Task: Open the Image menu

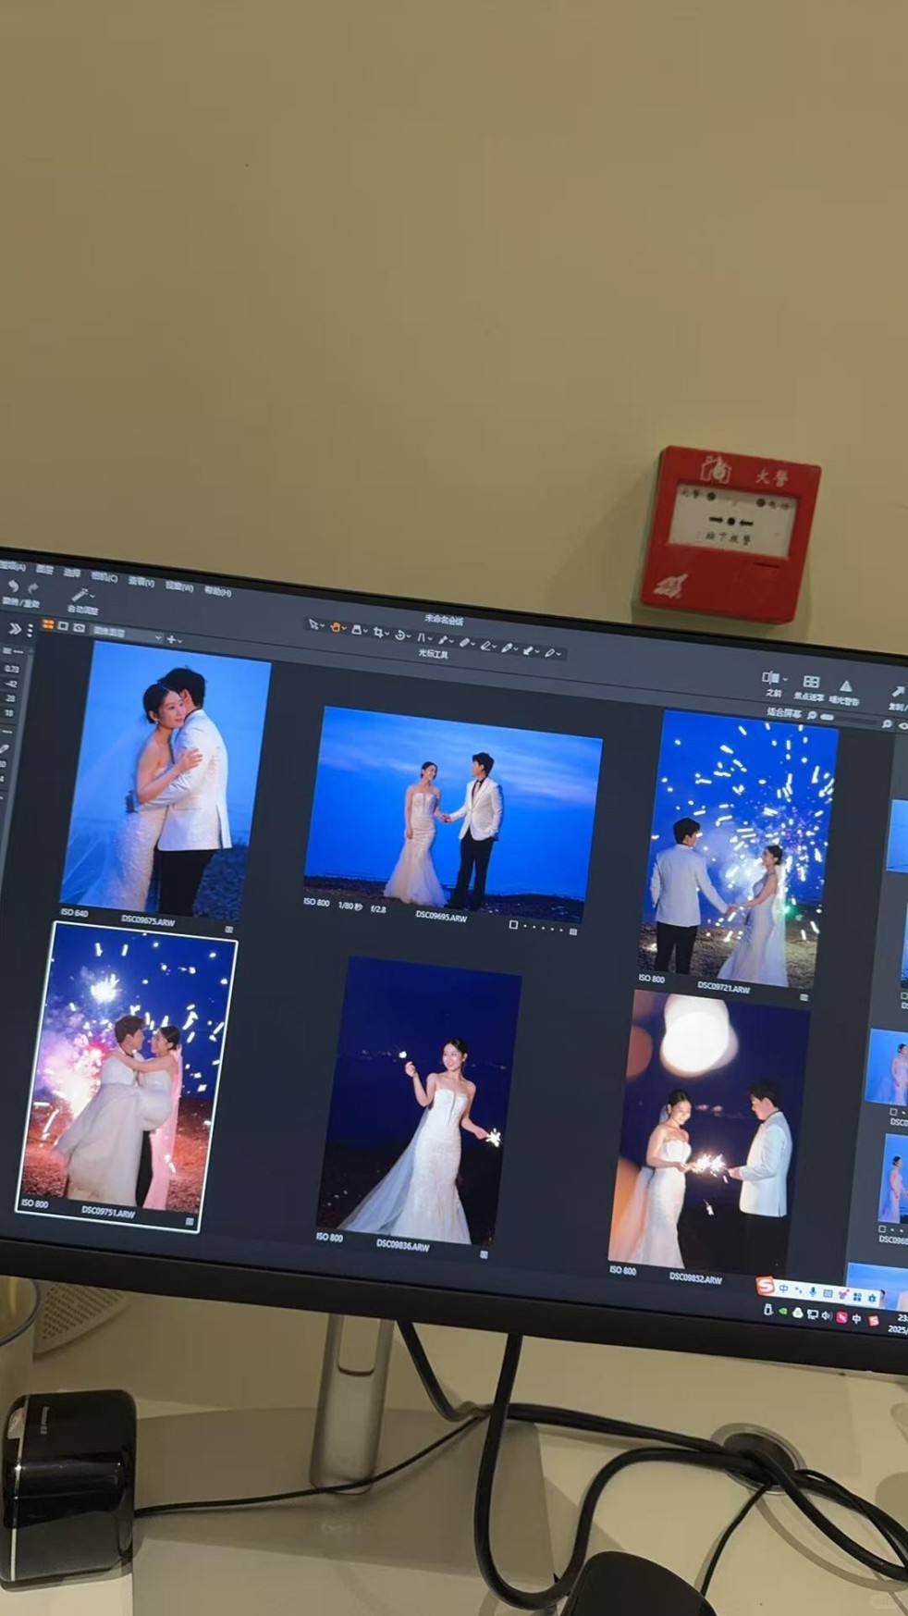Action: coord(44,570)
